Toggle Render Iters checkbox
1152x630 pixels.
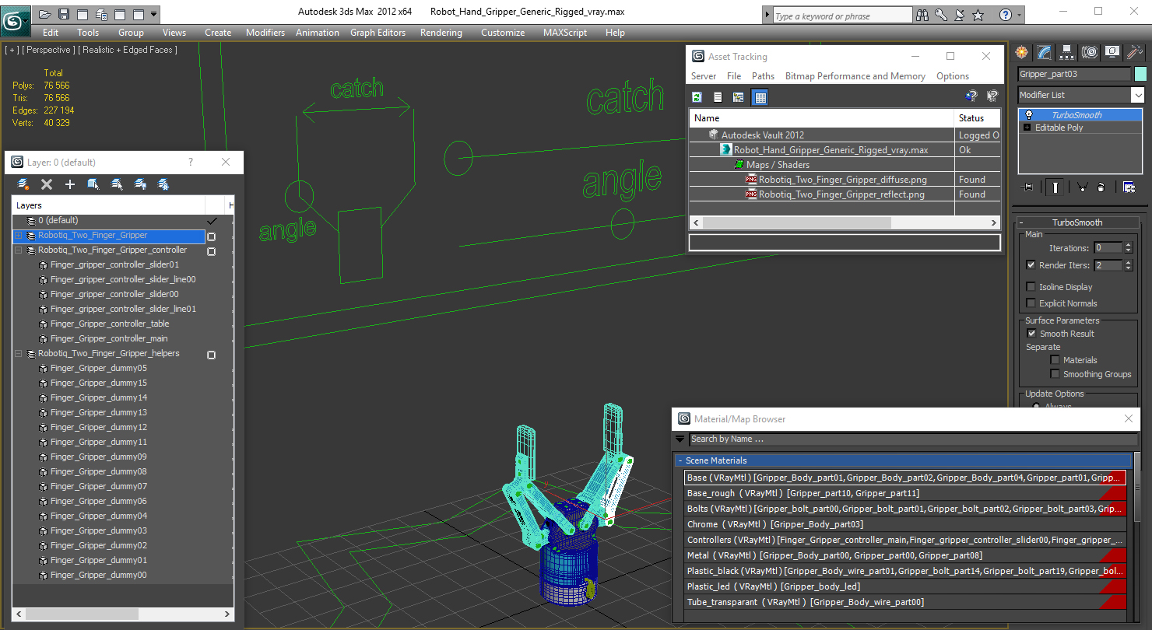coord(1031,265)
